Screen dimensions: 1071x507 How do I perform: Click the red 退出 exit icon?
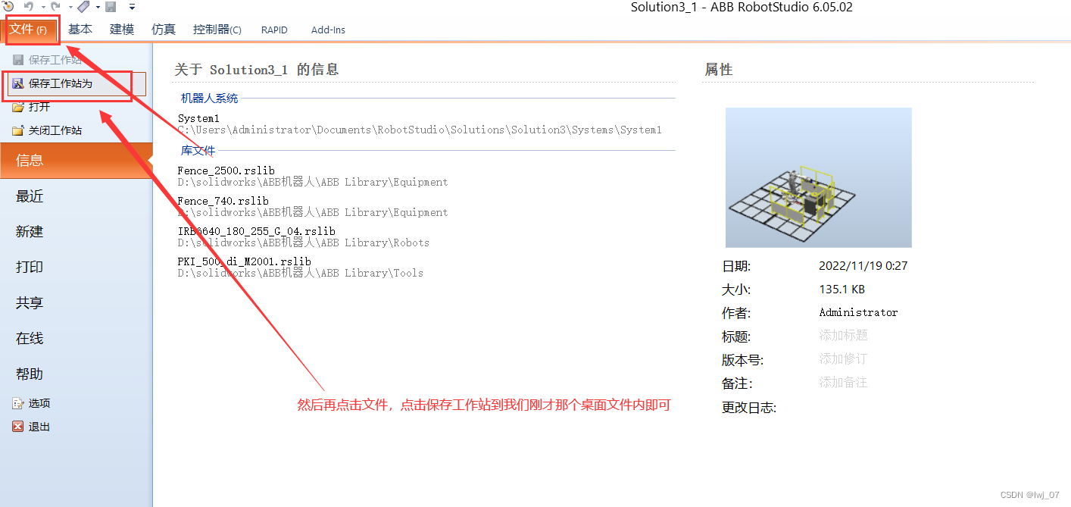coord(18,427)
